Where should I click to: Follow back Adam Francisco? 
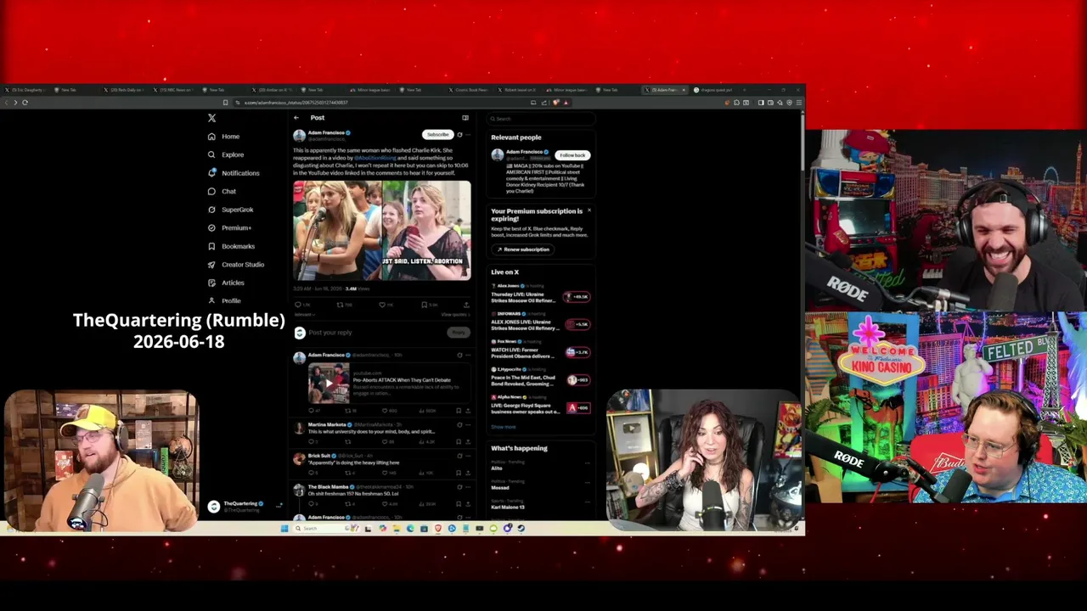572,155
